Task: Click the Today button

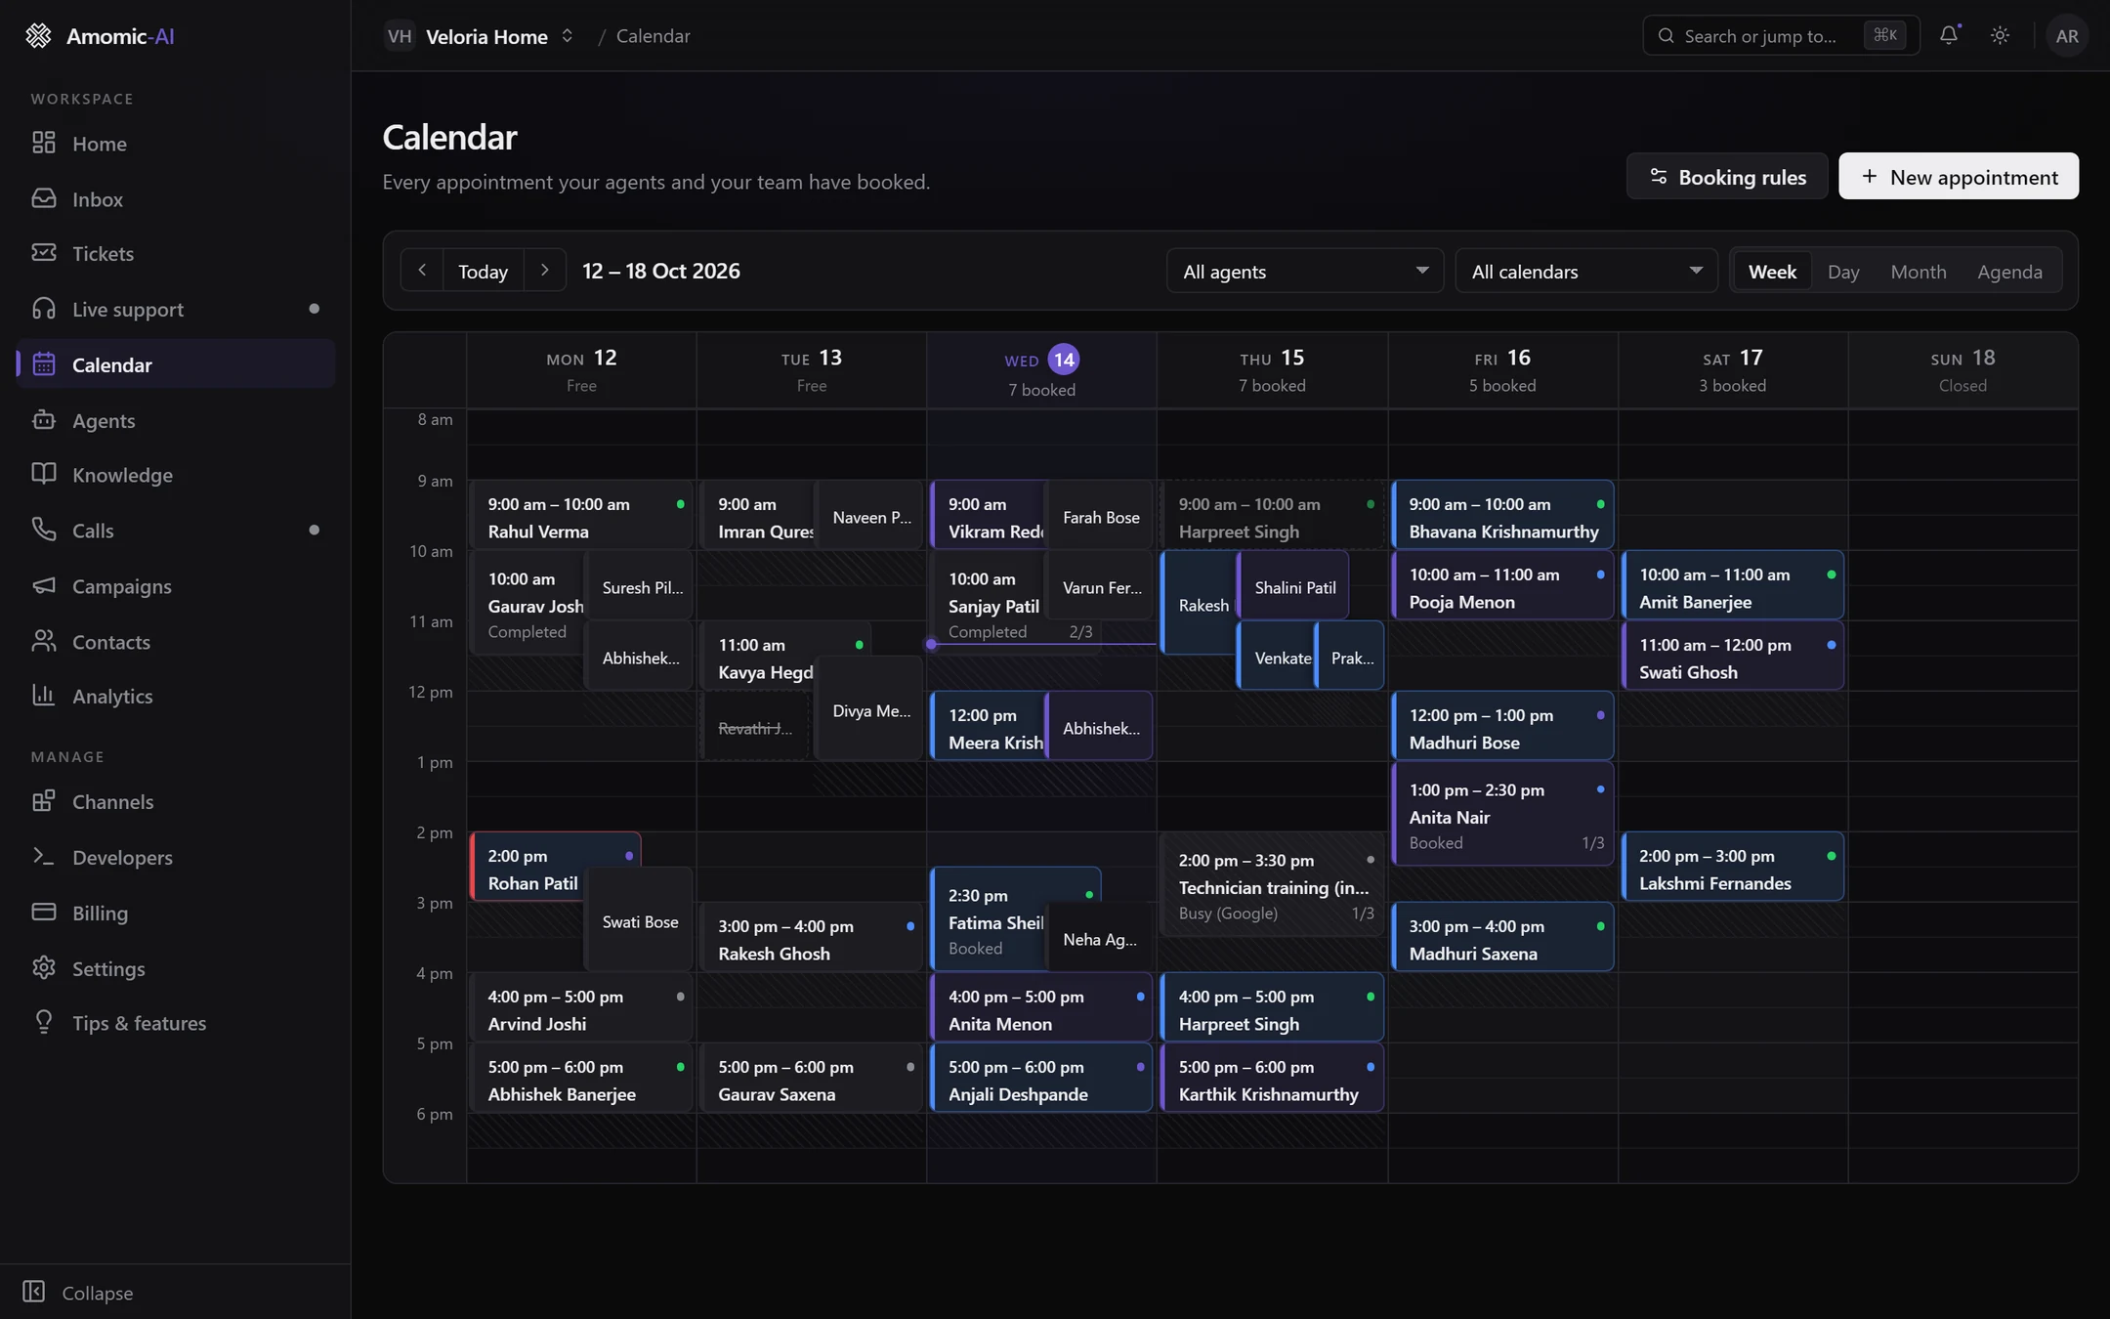Action: pyautogui.click(x=484, y=271)
